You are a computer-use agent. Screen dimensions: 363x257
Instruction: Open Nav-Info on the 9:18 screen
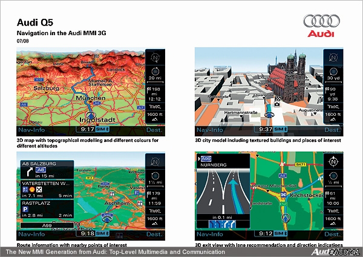click(31, 234)
